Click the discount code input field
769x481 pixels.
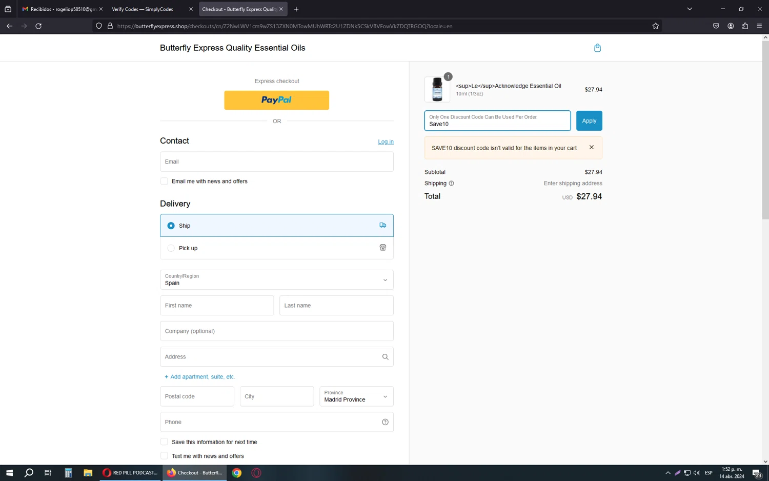coord(497,121)
